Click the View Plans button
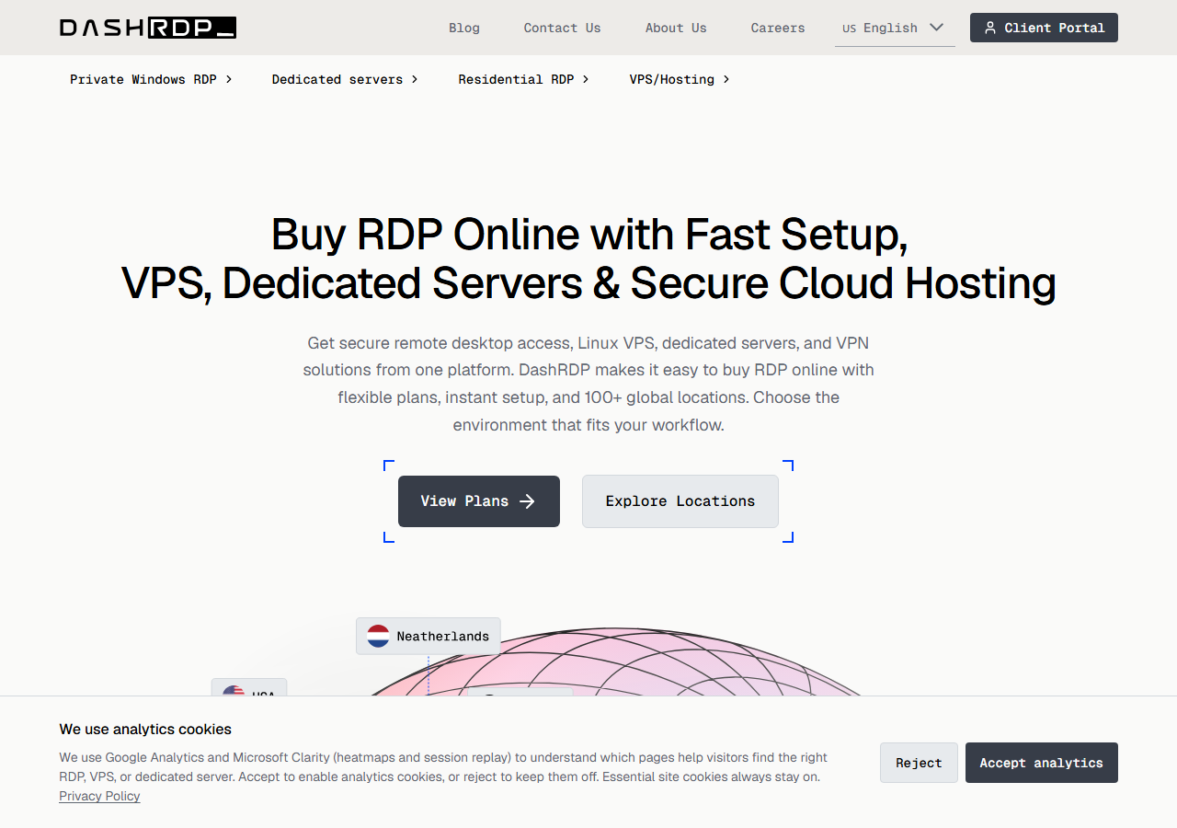 click(x=479, y=501)
